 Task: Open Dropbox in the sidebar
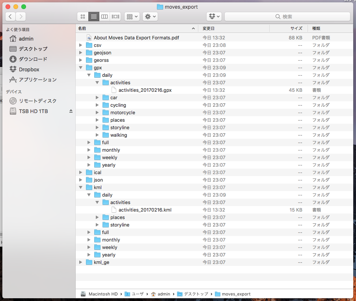click(x=24, y=69)
